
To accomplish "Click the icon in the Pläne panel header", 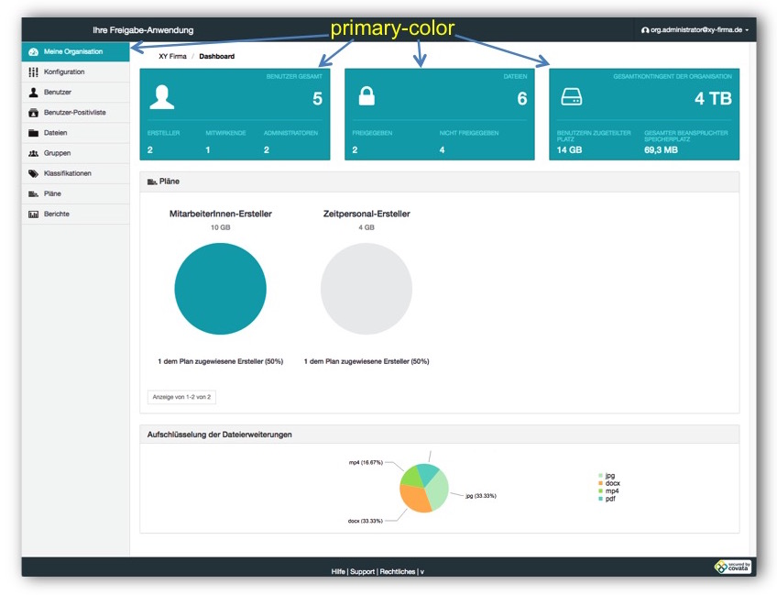I will point(151,182).
